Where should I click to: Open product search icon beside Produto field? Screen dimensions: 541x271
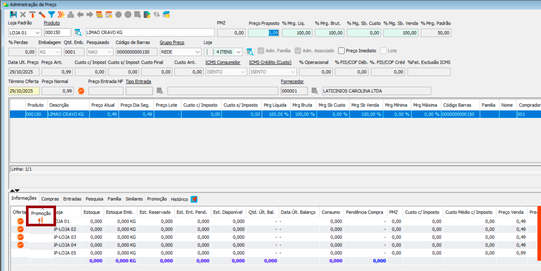pyautogui.click(x=78, y=33)
